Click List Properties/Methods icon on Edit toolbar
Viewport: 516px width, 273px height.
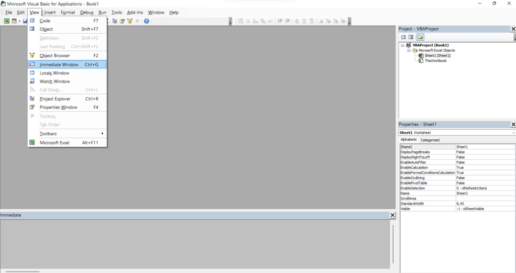240,21
